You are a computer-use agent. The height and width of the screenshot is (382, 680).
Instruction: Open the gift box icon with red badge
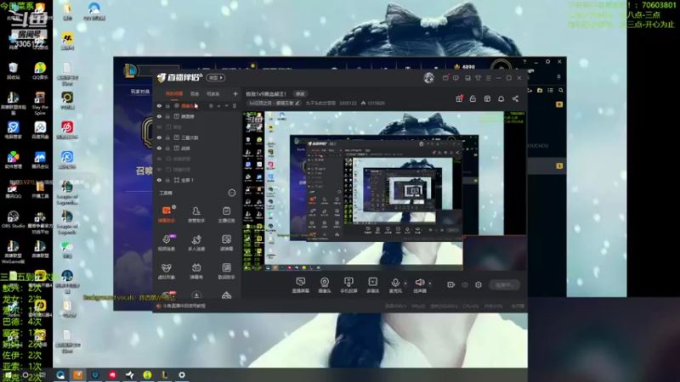(459, 98)
